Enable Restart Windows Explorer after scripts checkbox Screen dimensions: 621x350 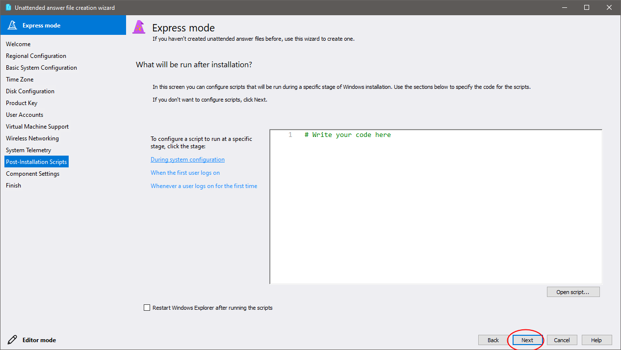point(147,308)
